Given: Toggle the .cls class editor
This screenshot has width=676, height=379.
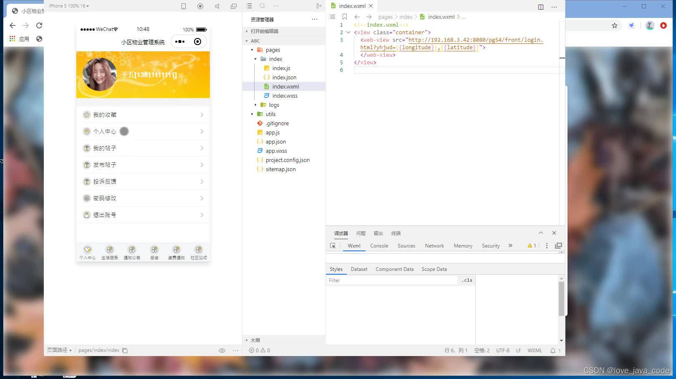Looking at the screenshot, I should tap(467, 280).
